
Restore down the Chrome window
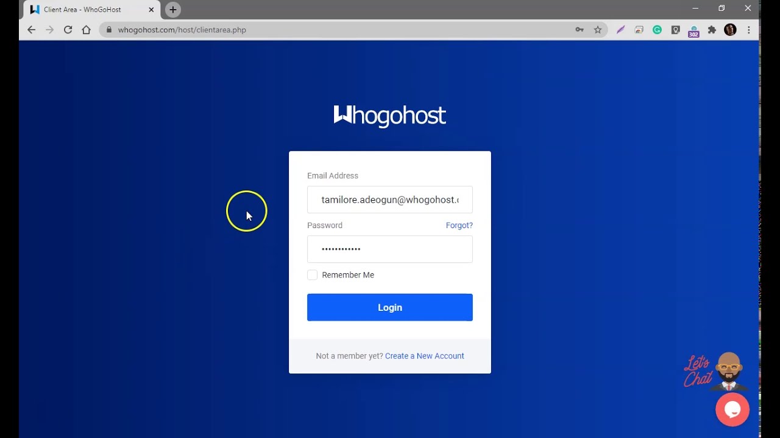click(x=721, y=9)
